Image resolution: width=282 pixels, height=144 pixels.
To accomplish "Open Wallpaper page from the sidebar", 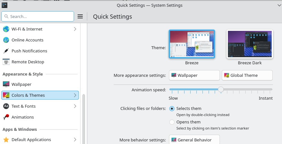I will click(x=40, y=84).
